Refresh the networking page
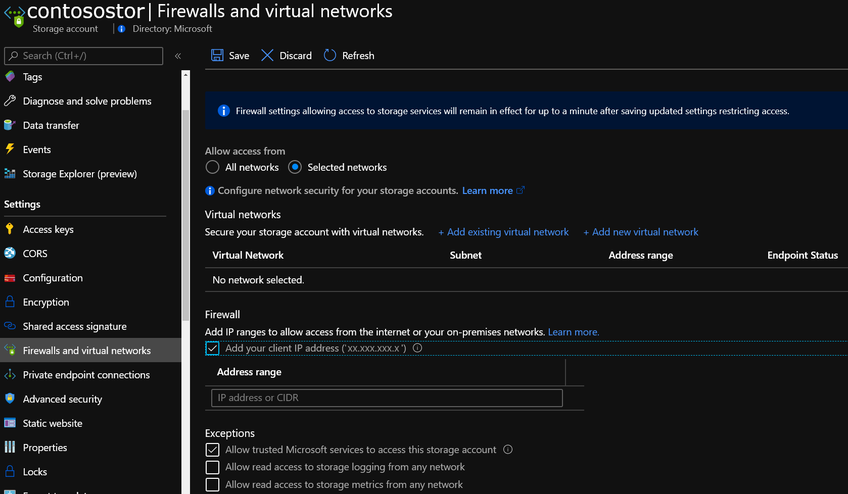 click(x=349, y=56)
